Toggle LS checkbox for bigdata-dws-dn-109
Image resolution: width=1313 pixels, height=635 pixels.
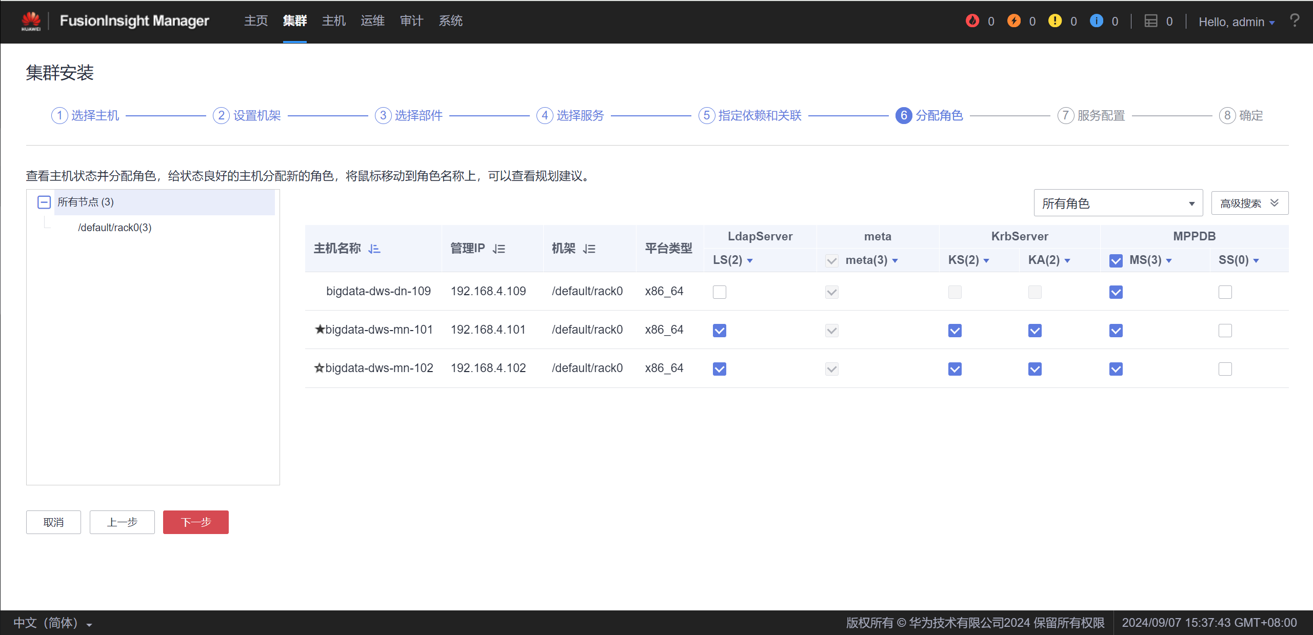click(720, 292)
